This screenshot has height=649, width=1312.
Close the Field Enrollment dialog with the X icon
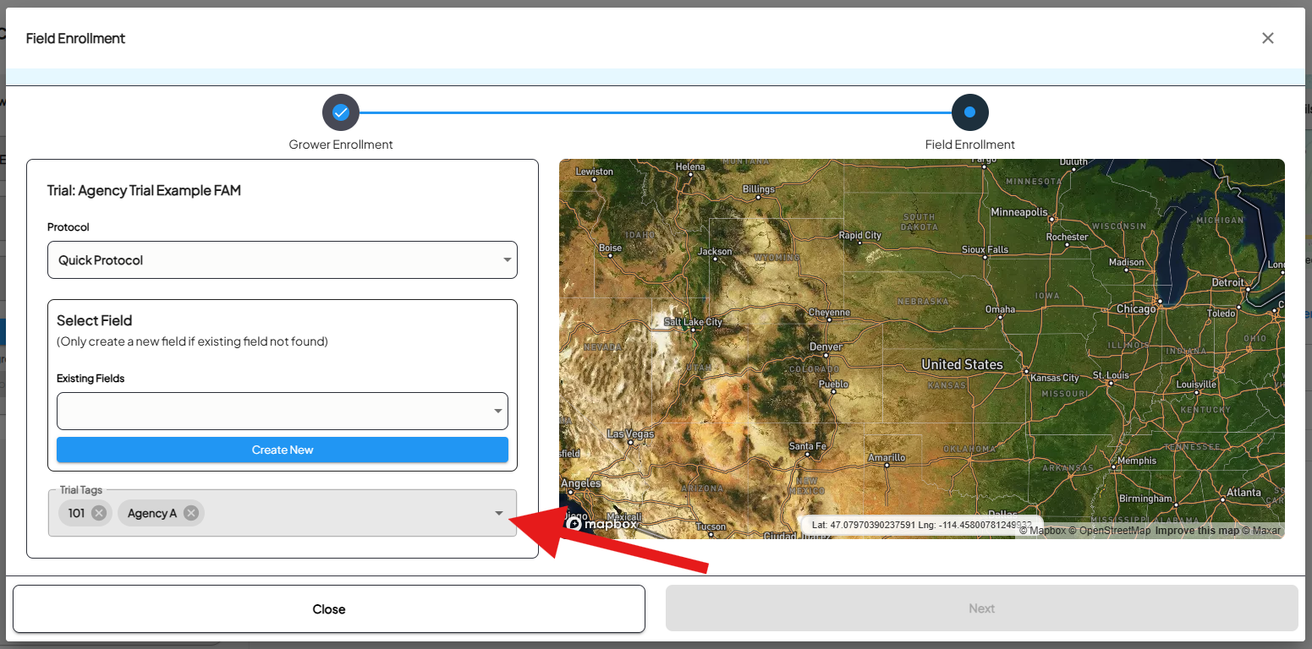tap(1267, 38)
